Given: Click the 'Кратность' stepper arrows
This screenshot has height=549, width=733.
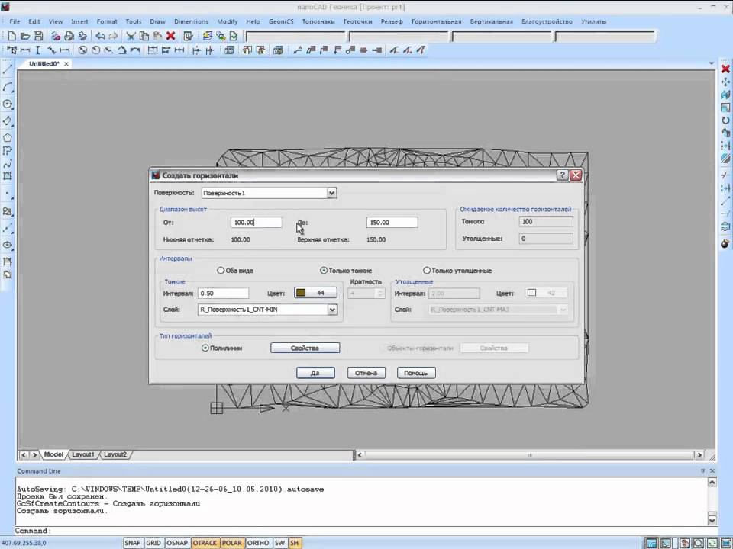Looking at the screenshot, I should pyautogui.click(x=379, y=293).
